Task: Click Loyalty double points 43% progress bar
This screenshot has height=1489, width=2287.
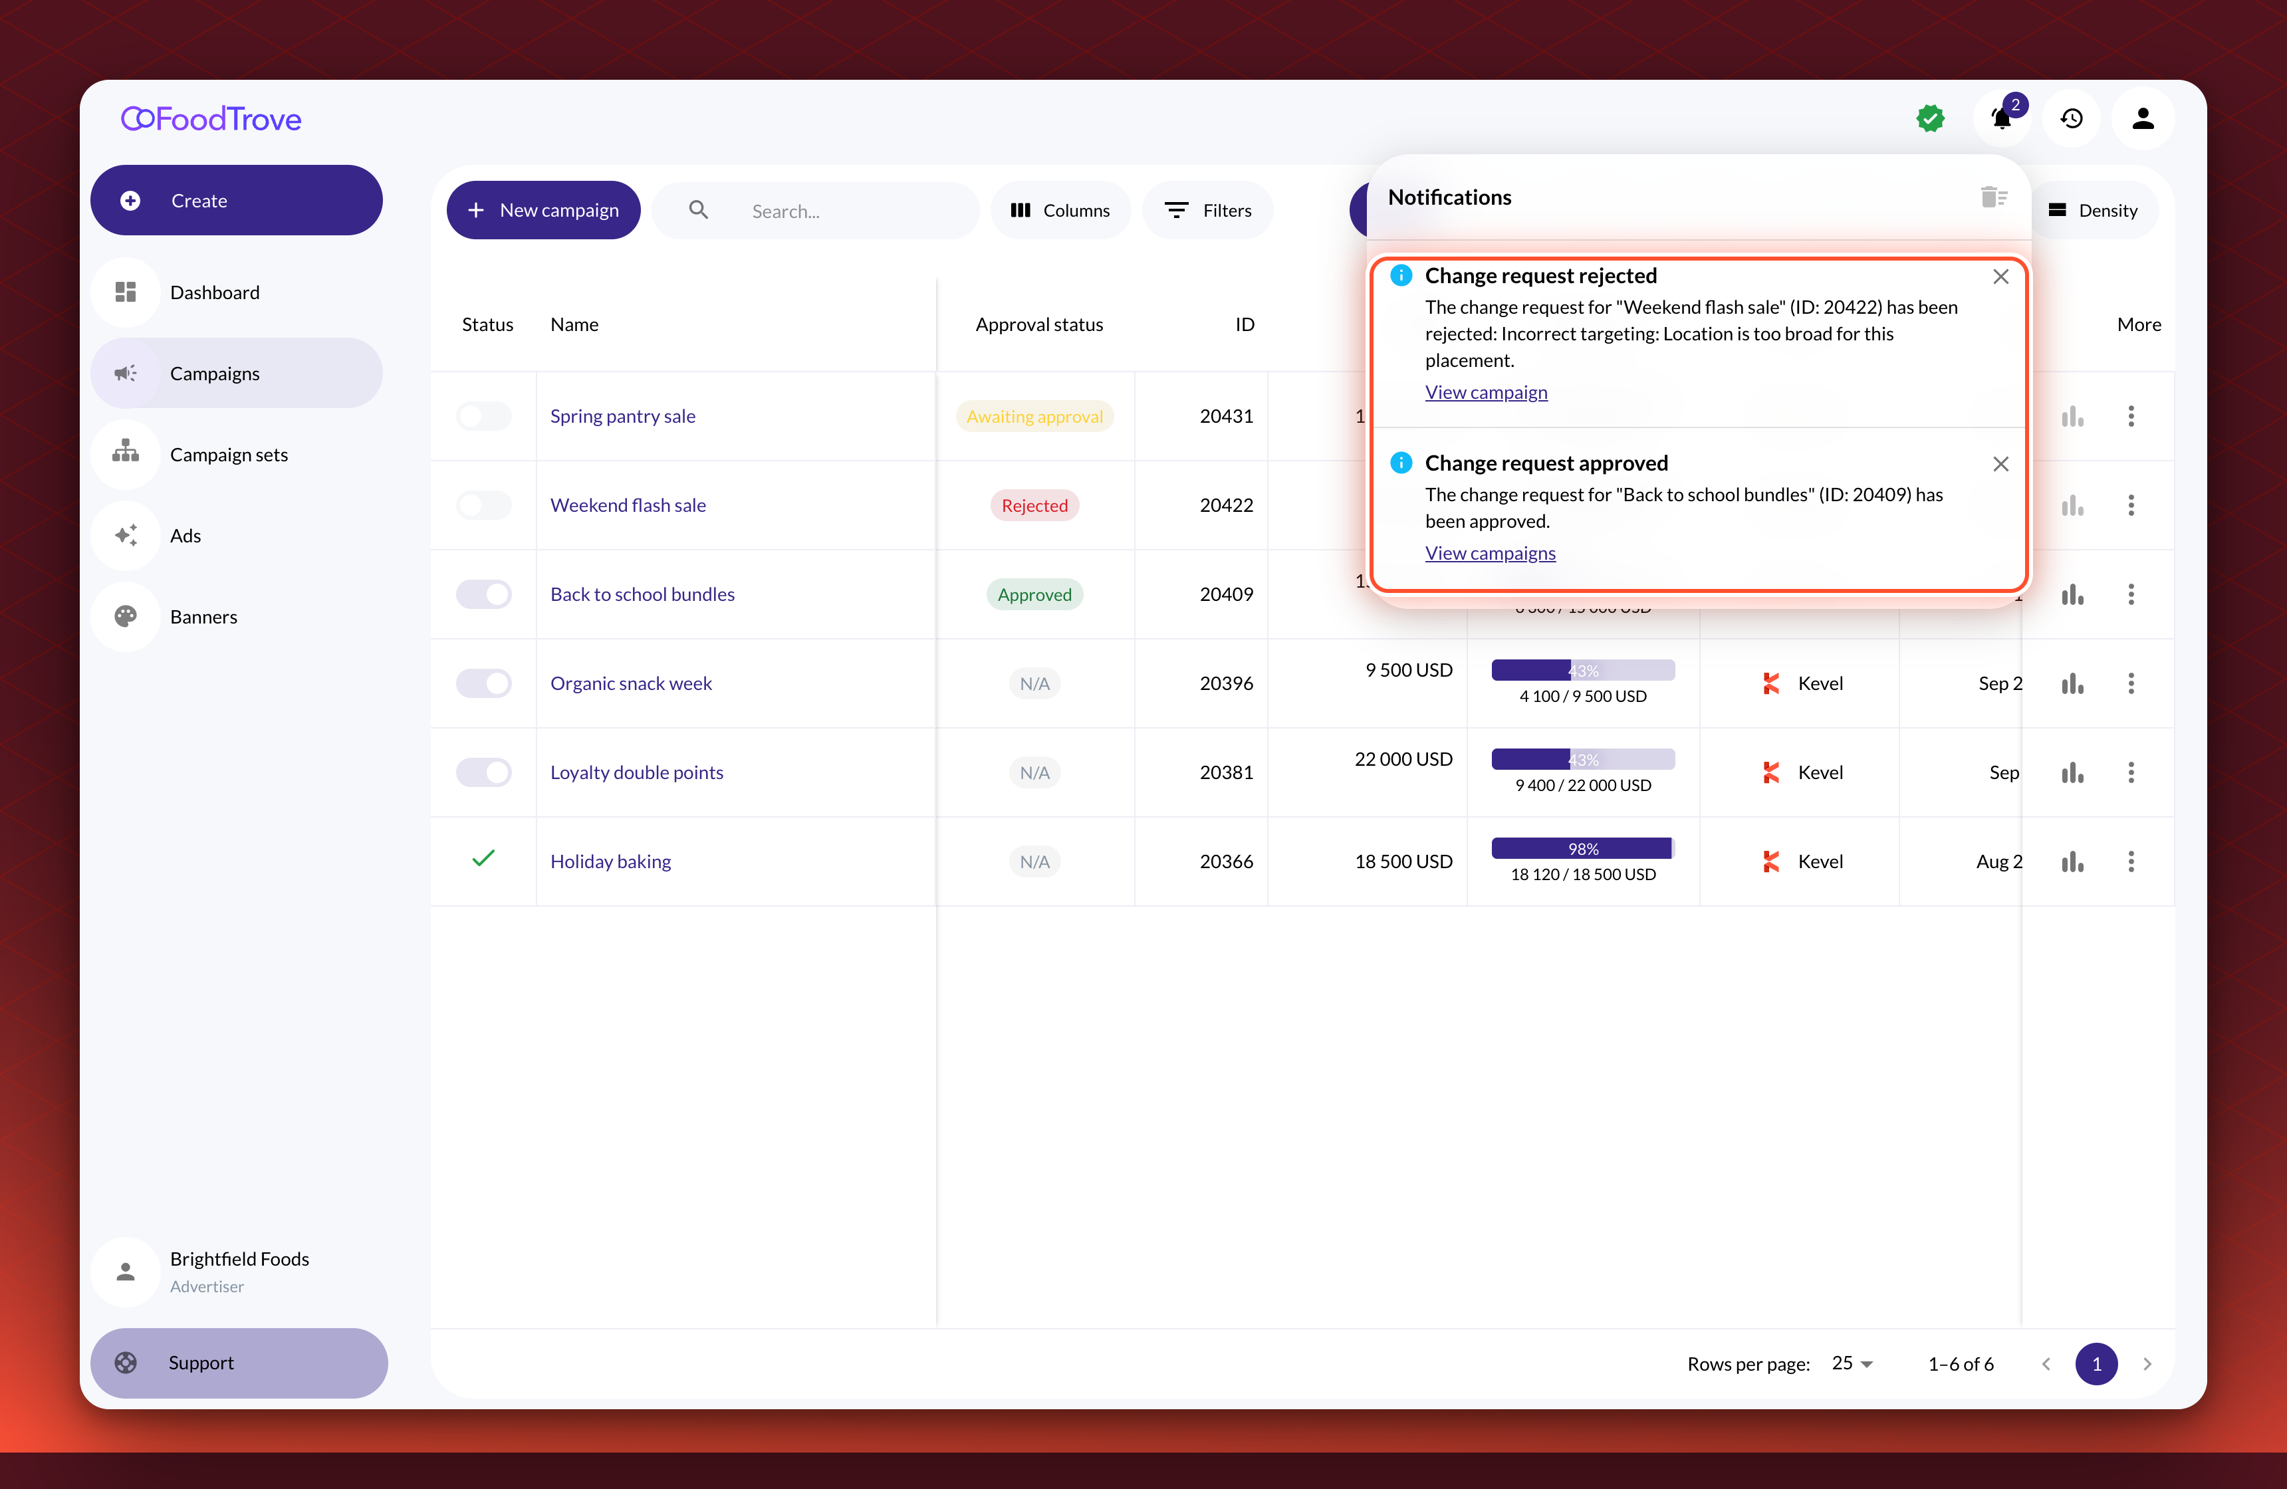Action: 1583,759
